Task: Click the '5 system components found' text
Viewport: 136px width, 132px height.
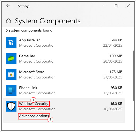Action: click(29, 30)
